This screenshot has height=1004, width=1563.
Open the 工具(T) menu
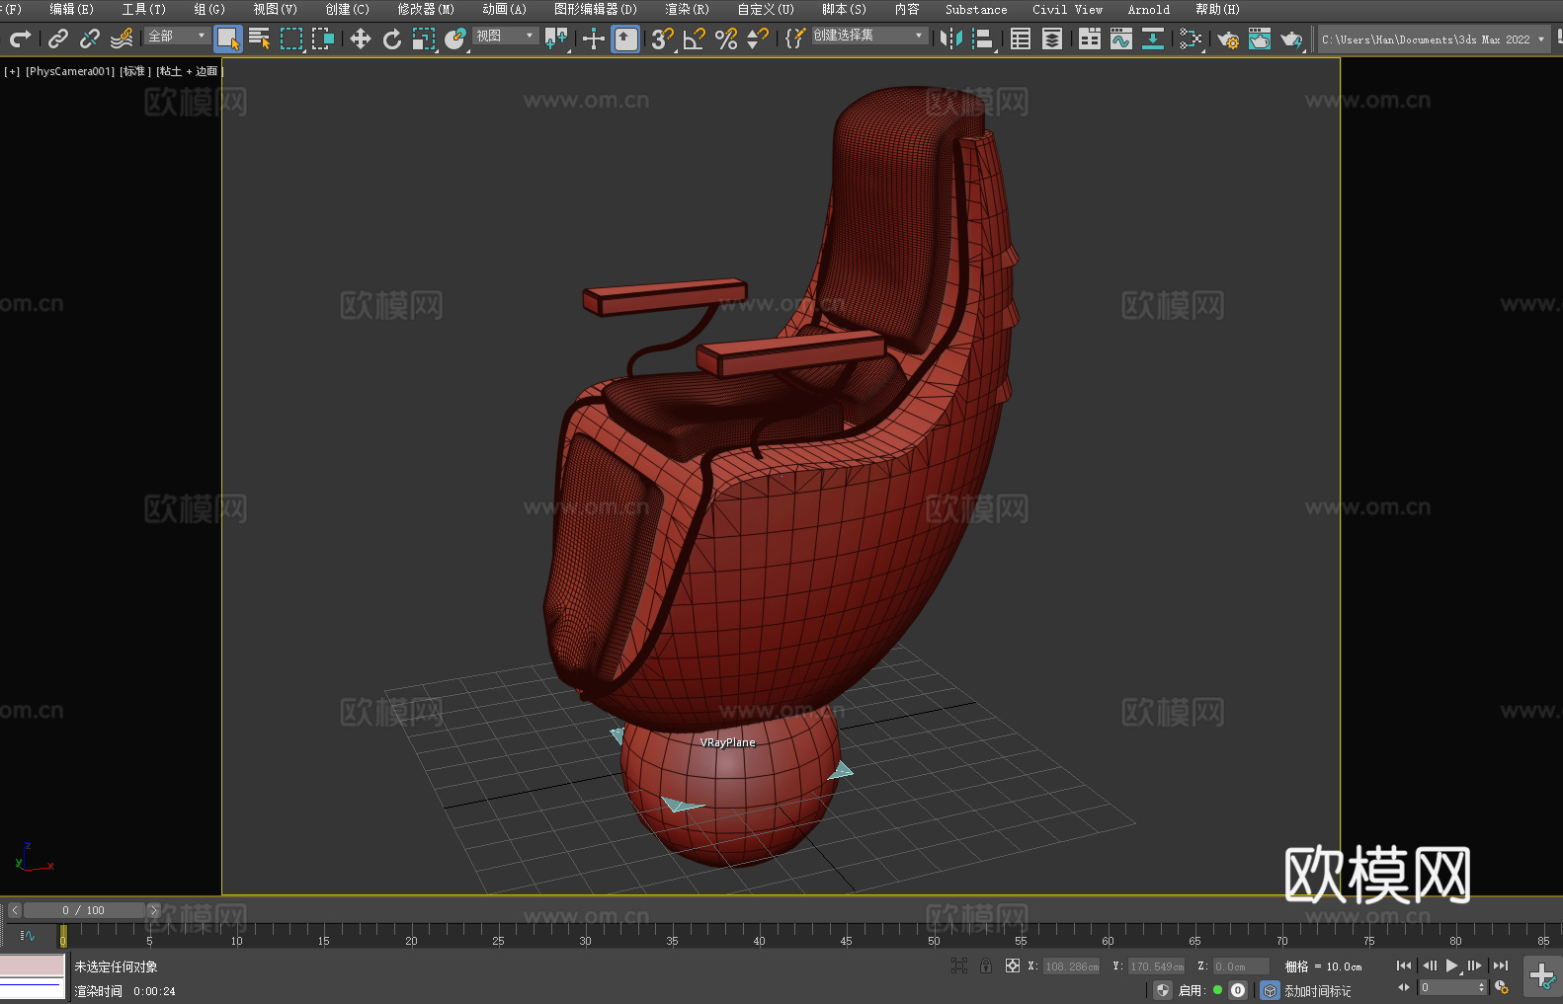[143, 9]
